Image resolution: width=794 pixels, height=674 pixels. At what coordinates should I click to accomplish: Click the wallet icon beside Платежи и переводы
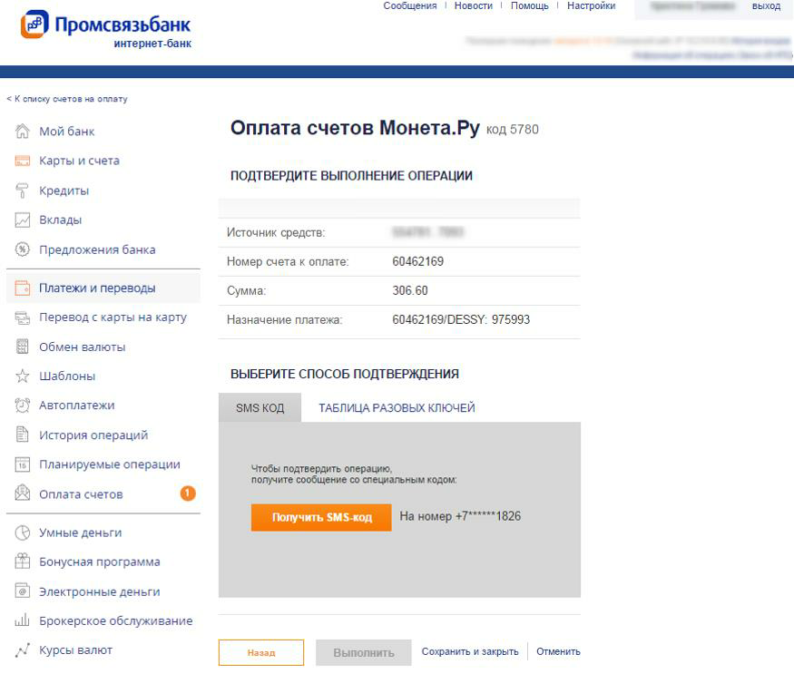pos(23,288)
